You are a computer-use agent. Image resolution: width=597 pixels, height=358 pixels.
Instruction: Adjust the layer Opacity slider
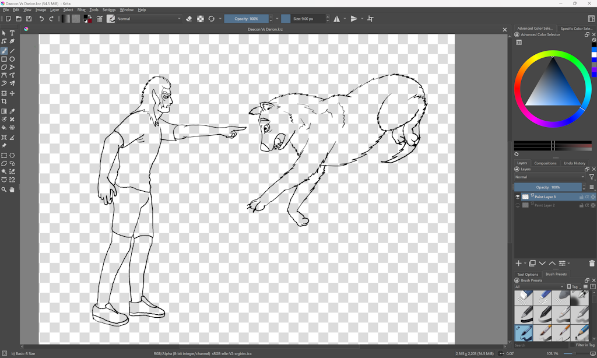tap(547, 187)
